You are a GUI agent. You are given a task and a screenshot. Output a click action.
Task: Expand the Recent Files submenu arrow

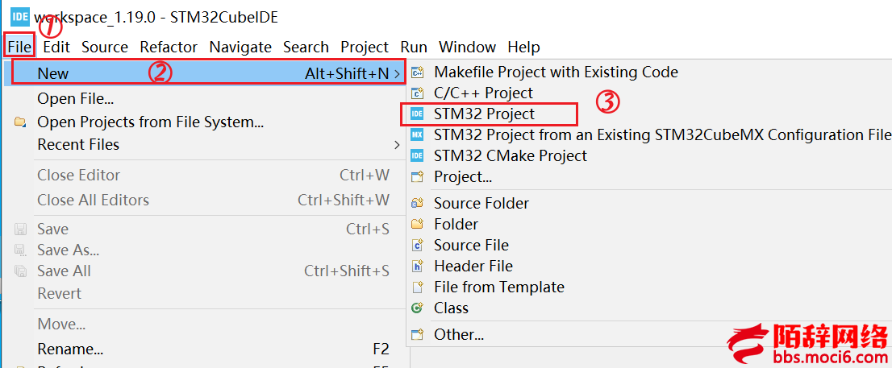[x=397, y=145]
